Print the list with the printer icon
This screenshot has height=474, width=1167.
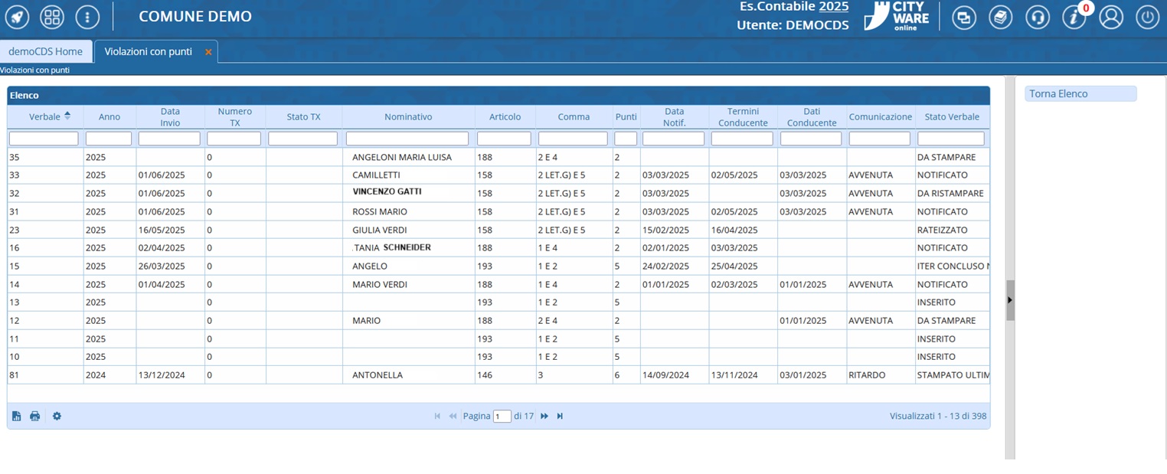pos(34,416)
